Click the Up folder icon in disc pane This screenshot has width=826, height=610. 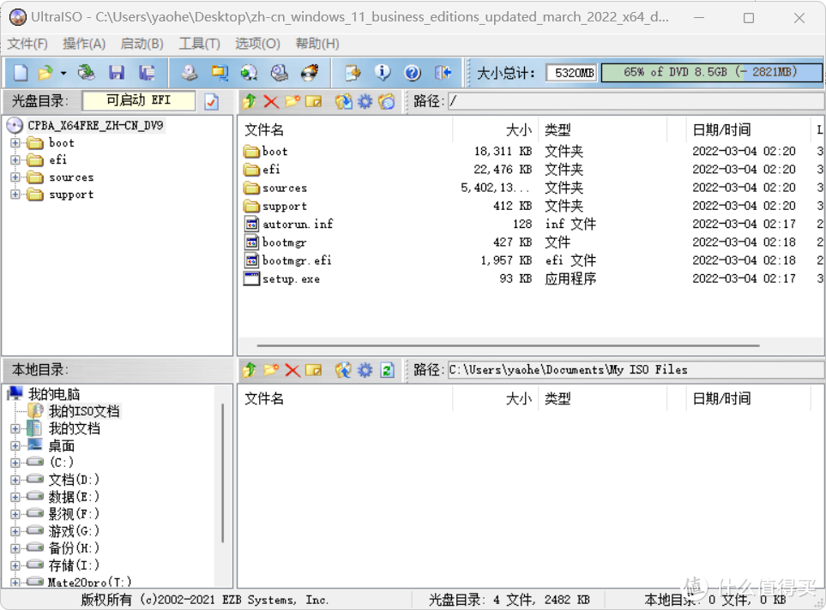click(x=250, y=101)
